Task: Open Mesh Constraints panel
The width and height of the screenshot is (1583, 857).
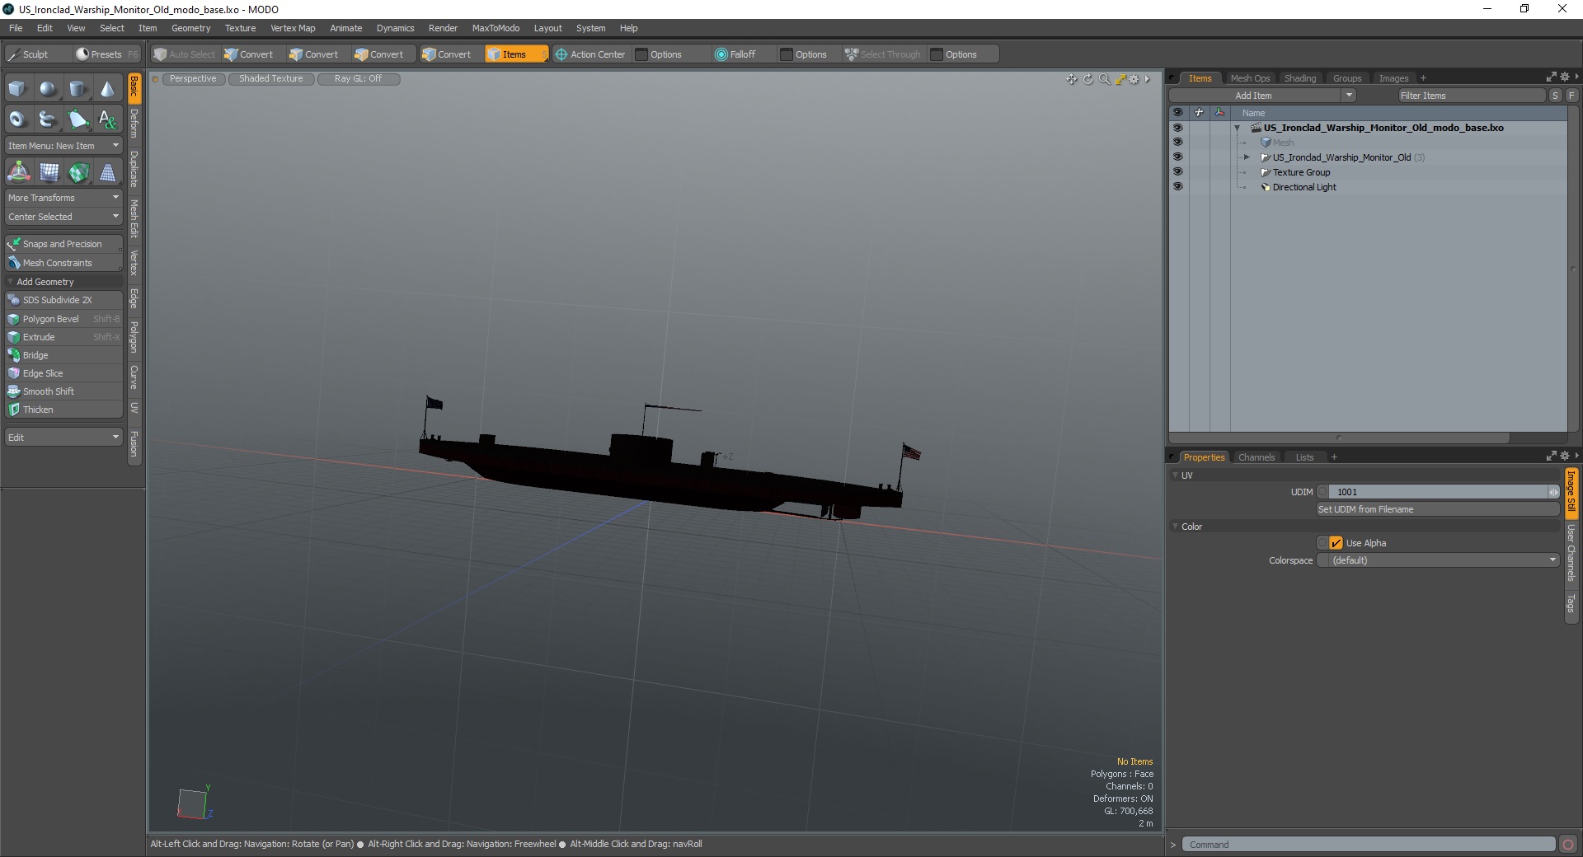Action: tap(63, 263)
